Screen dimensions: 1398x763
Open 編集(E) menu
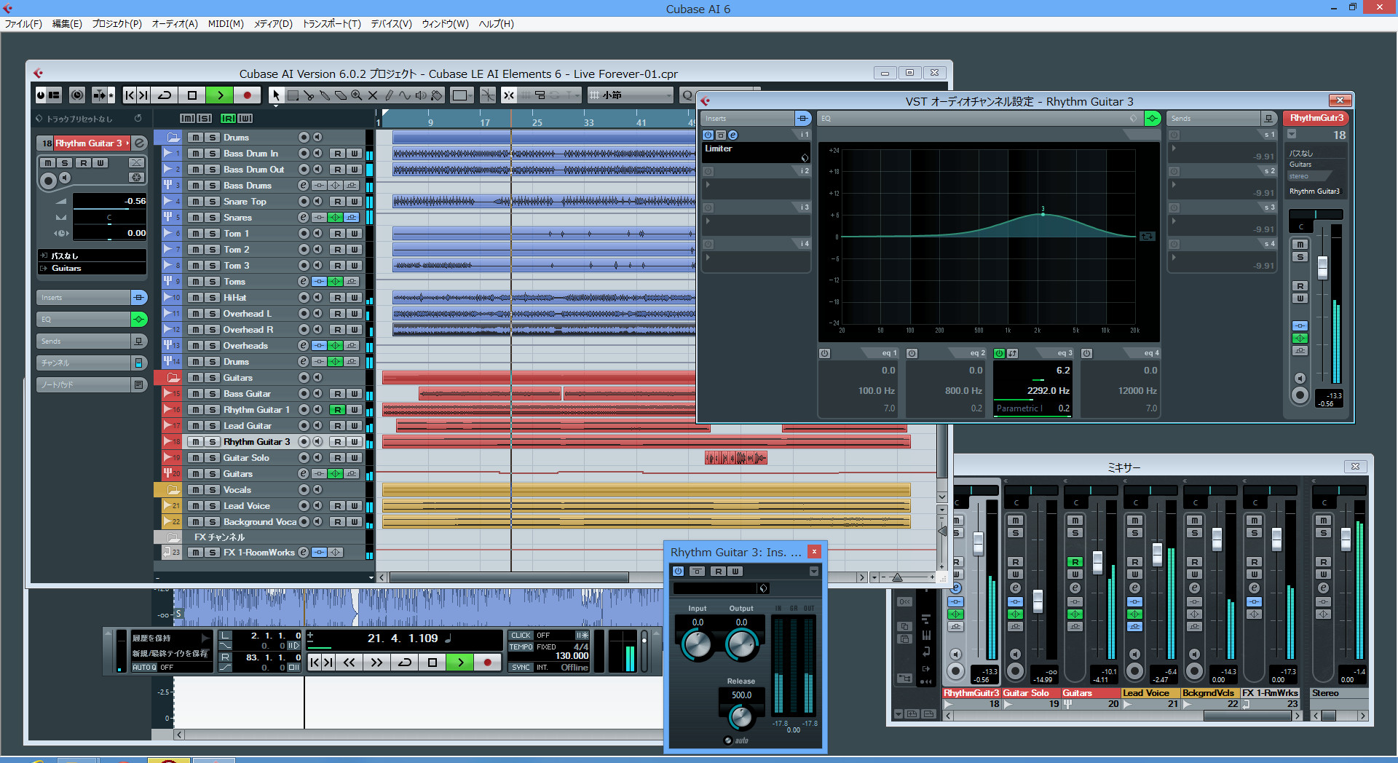(67, 24)
